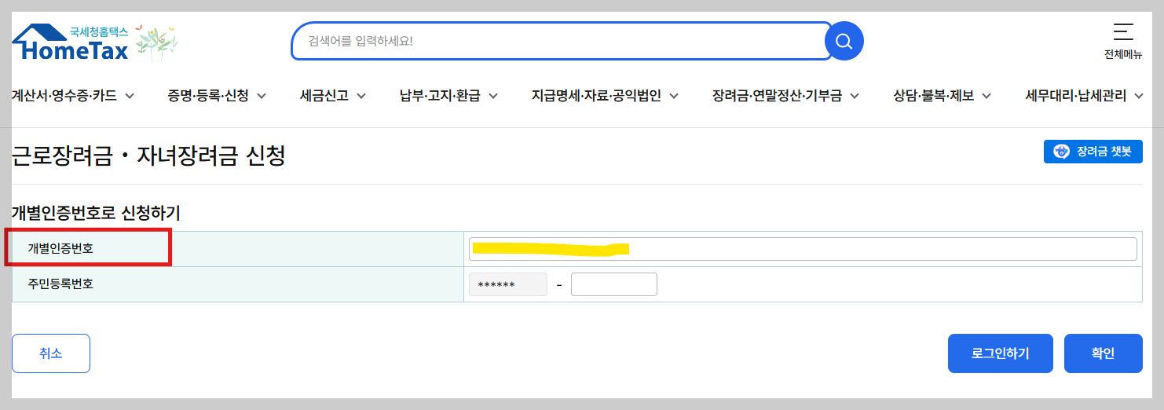Expand chevron next to 납부·고지·환급
This screenshot has width=1164, height=410.
point(492,96)
